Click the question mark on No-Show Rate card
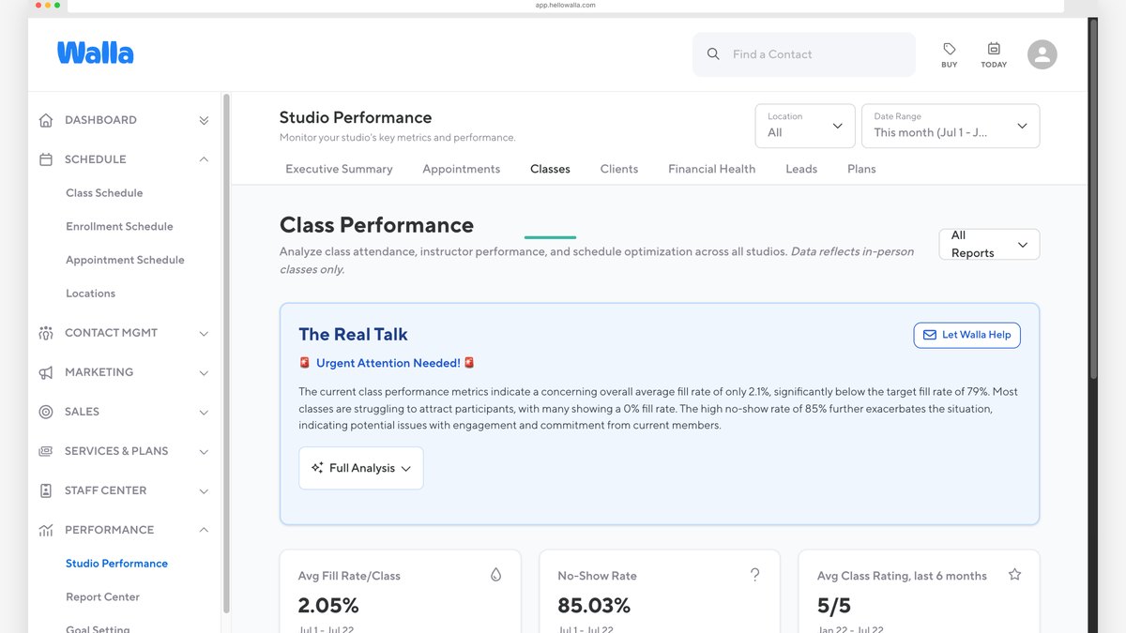 754,575
